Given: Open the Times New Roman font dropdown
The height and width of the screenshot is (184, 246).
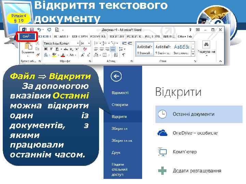Looking at the screenshot, I should click(x=78, y=43).
